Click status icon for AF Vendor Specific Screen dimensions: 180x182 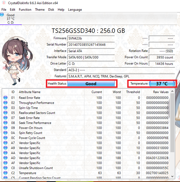click(5, 163)
